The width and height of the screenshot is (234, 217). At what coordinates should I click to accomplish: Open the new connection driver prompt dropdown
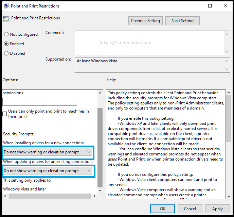pos(48,152)
